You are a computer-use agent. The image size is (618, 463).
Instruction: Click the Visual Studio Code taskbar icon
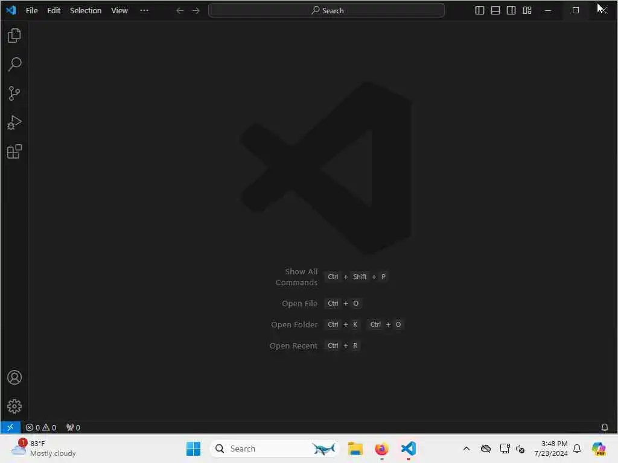point(409,449)
